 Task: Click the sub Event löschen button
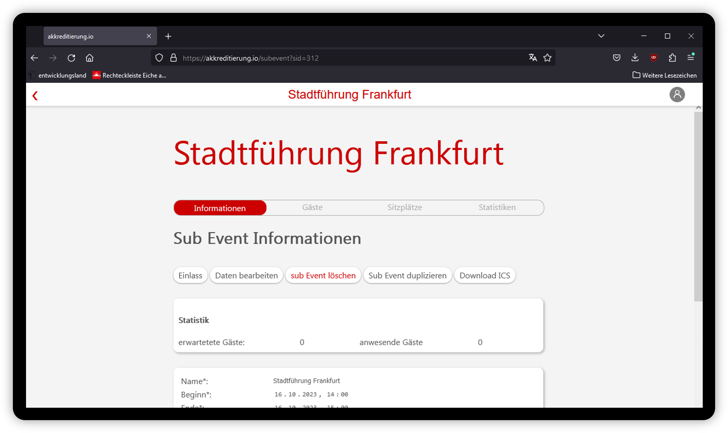point(323,275)
